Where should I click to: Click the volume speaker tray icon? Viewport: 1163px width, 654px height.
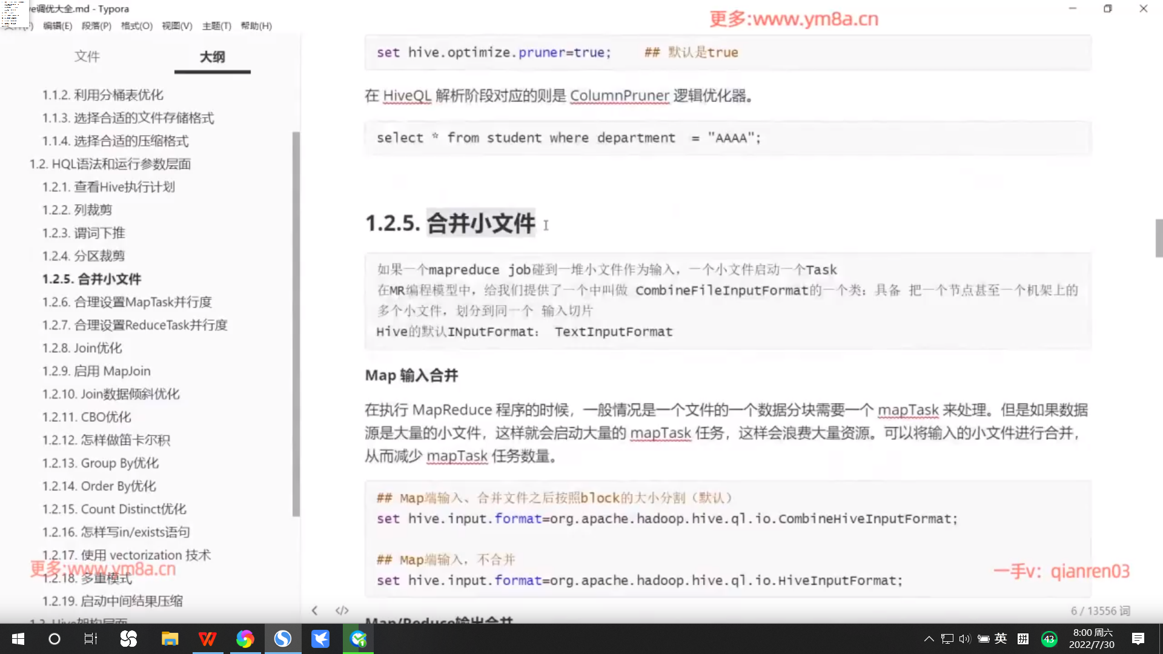[965, 639]
